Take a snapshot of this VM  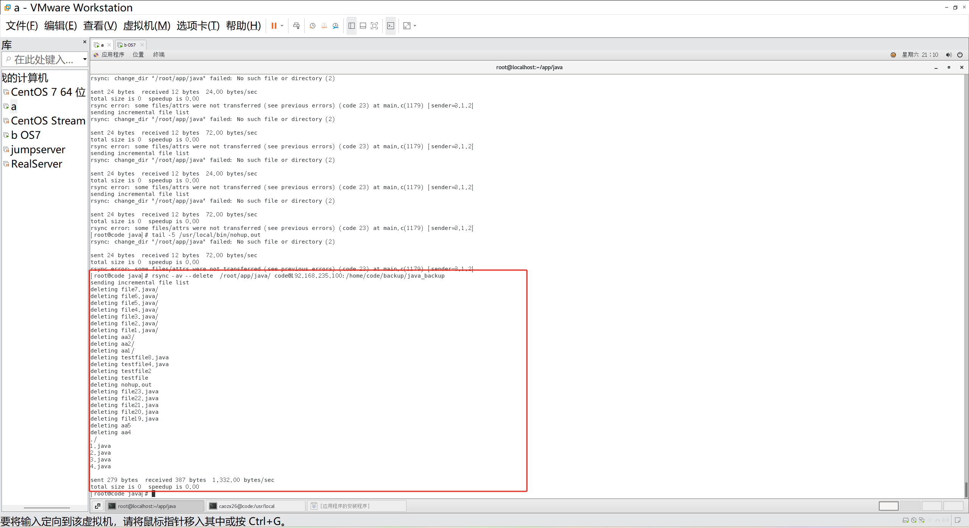[x=313, y=26]
